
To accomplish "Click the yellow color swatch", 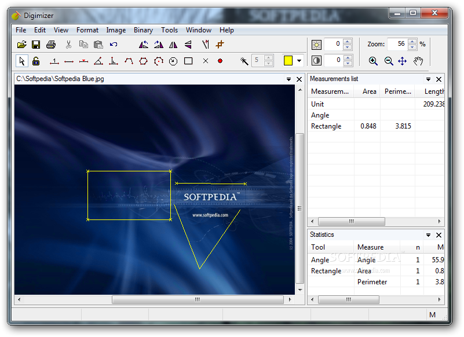I will (x=288, y=60).
